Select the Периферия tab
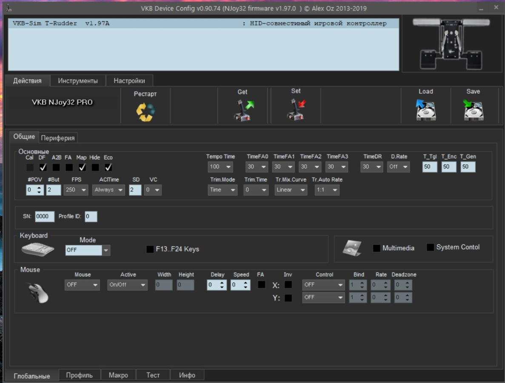The image size is (505, 383). click(x=58, y=138)
